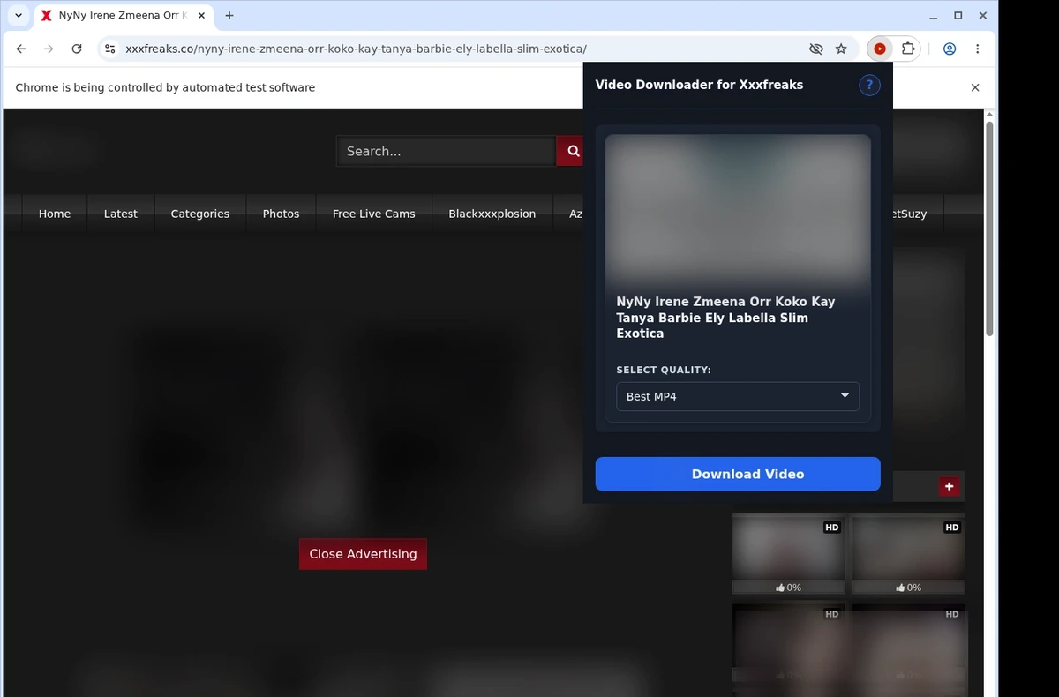Image resolution: width=1059 pixels, height=697 pixels.
Task: Open the help question mark in downloader popup
Action: tap(869, 85)
